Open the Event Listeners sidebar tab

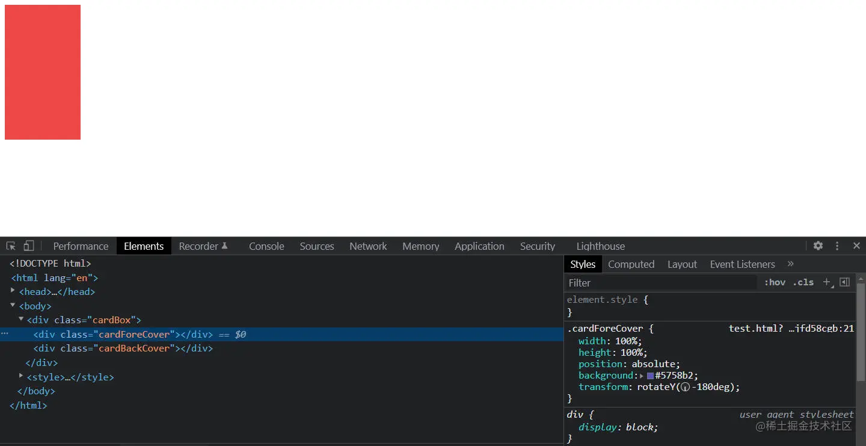click(x=742, y=264)
